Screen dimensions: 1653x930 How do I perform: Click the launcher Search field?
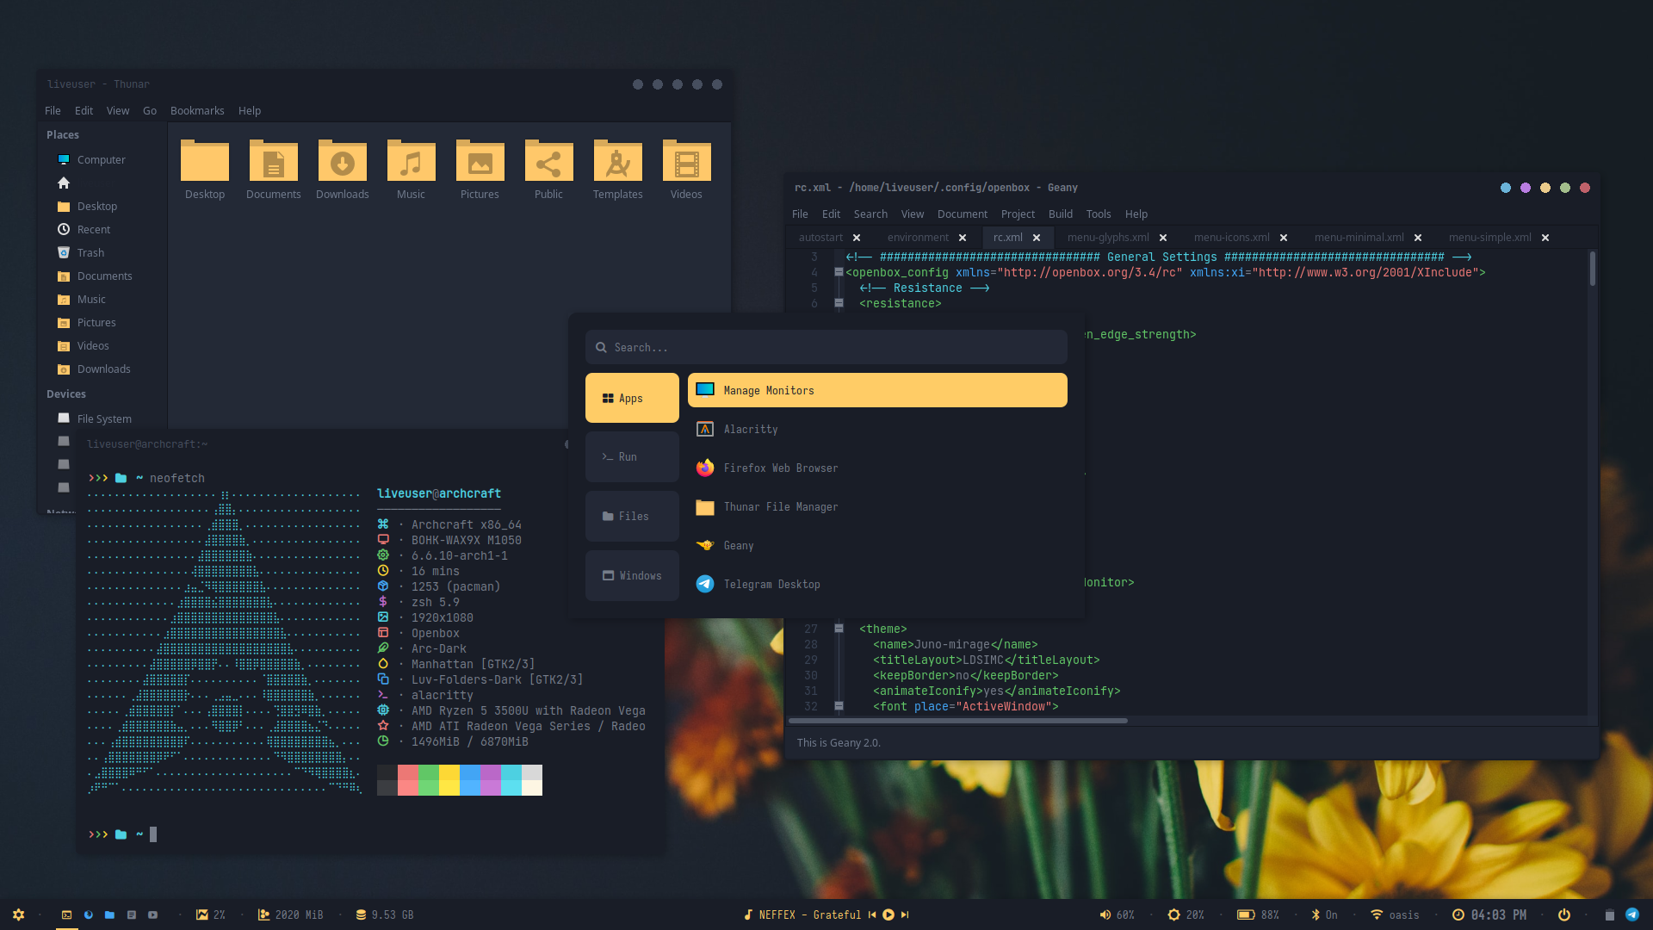[826, 347]
